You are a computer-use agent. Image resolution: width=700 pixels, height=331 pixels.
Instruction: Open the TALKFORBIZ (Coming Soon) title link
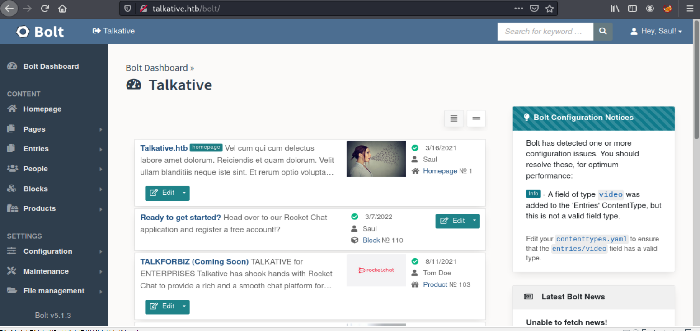coord(194,261)
